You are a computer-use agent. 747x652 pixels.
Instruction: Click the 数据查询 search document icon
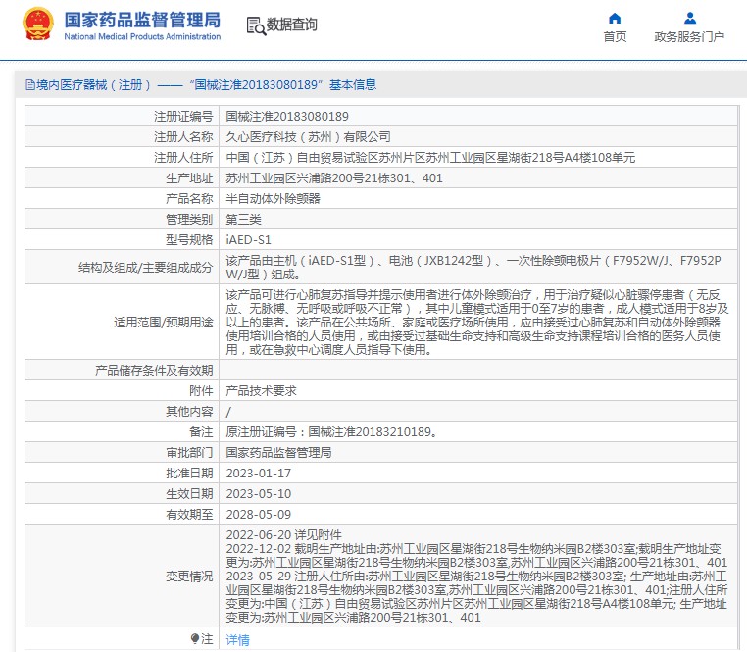pos(255,25)
